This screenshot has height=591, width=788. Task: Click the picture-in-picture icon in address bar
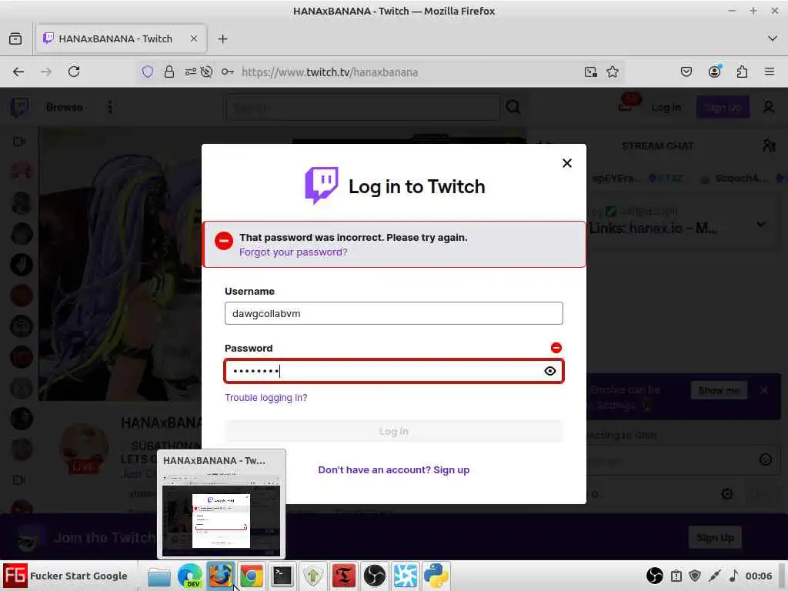(x=591, y=72)
